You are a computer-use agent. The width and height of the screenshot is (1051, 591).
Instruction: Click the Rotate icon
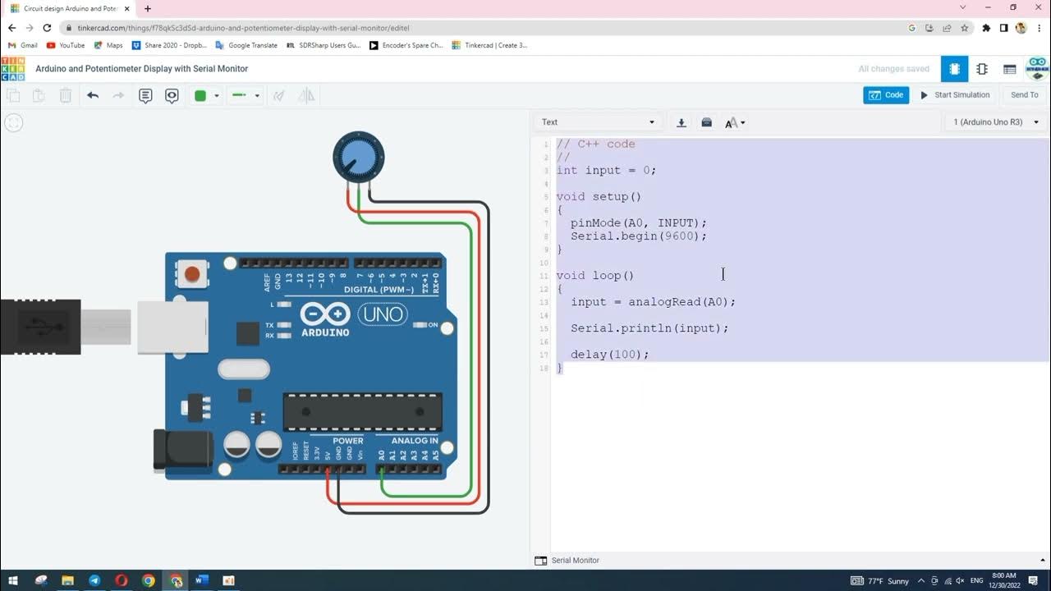pos(279,96)
